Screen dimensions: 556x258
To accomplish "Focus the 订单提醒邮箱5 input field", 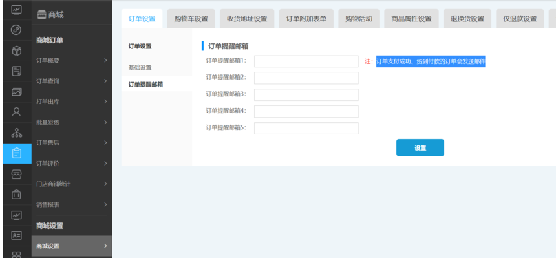I will (306, 128).
